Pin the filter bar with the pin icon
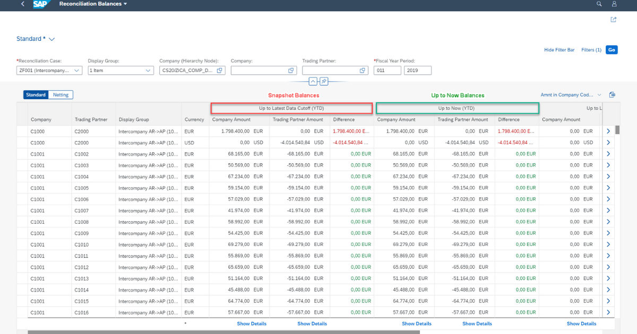Viewport: 637px width, 334px height. click(324, 81)
